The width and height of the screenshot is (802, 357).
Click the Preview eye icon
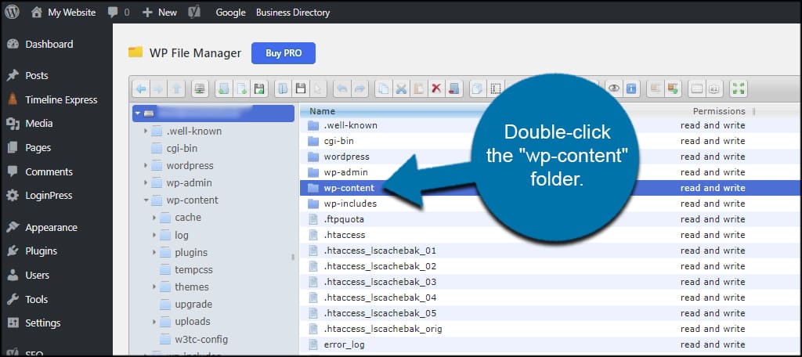(x=614, y=88)
